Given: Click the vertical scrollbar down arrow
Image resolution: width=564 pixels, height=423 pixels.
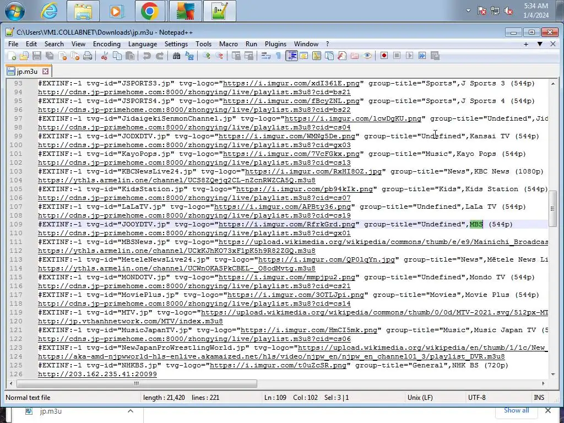Looking at the screenshot, I should (x=553, y=375).
